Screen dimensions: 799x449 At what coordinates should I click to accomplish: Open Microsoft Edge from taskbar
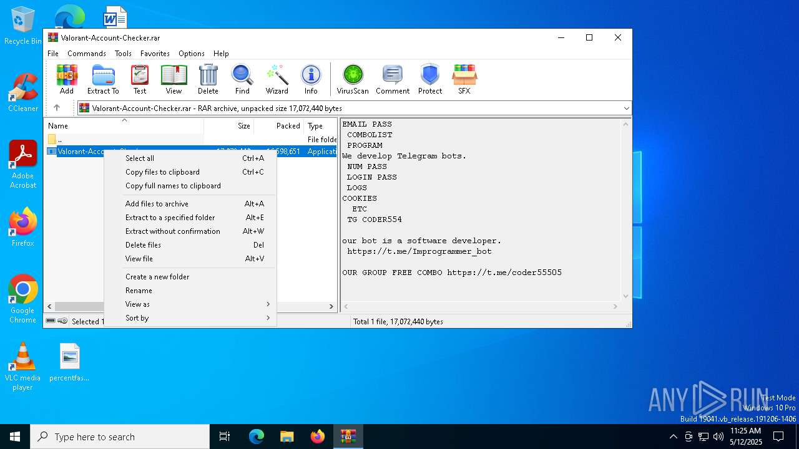point(257,437)
